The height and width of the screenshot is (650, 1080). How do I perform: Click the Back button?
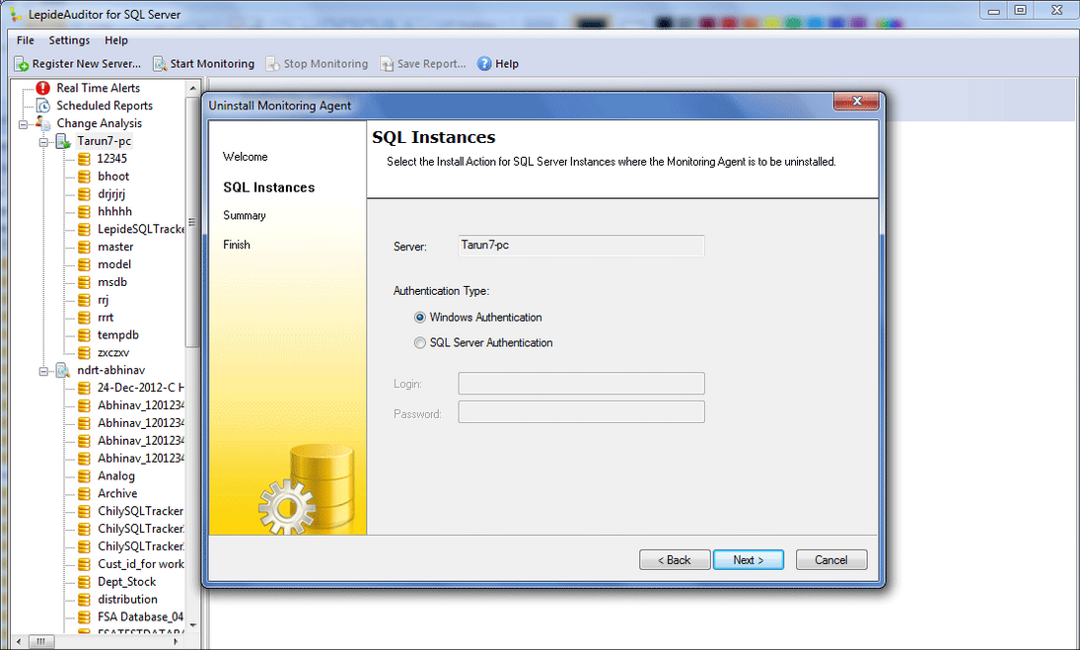(x=675, y=560)
